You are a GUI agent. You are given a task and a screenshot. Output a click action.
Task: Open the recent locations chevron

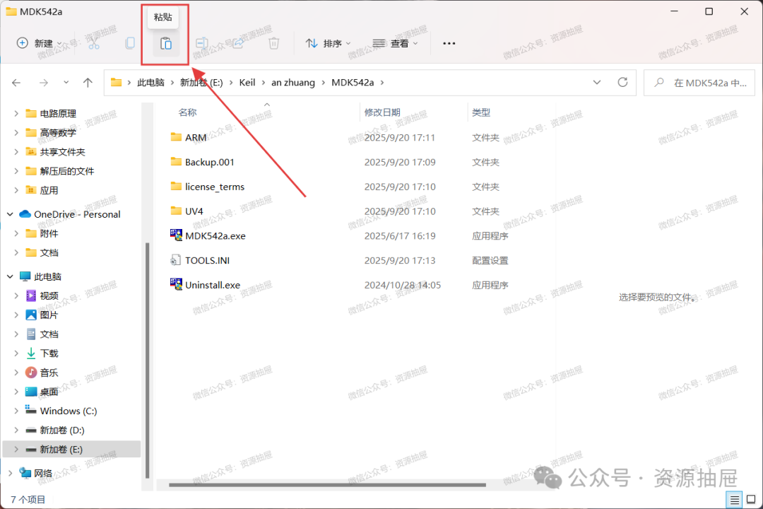point(66,83)
